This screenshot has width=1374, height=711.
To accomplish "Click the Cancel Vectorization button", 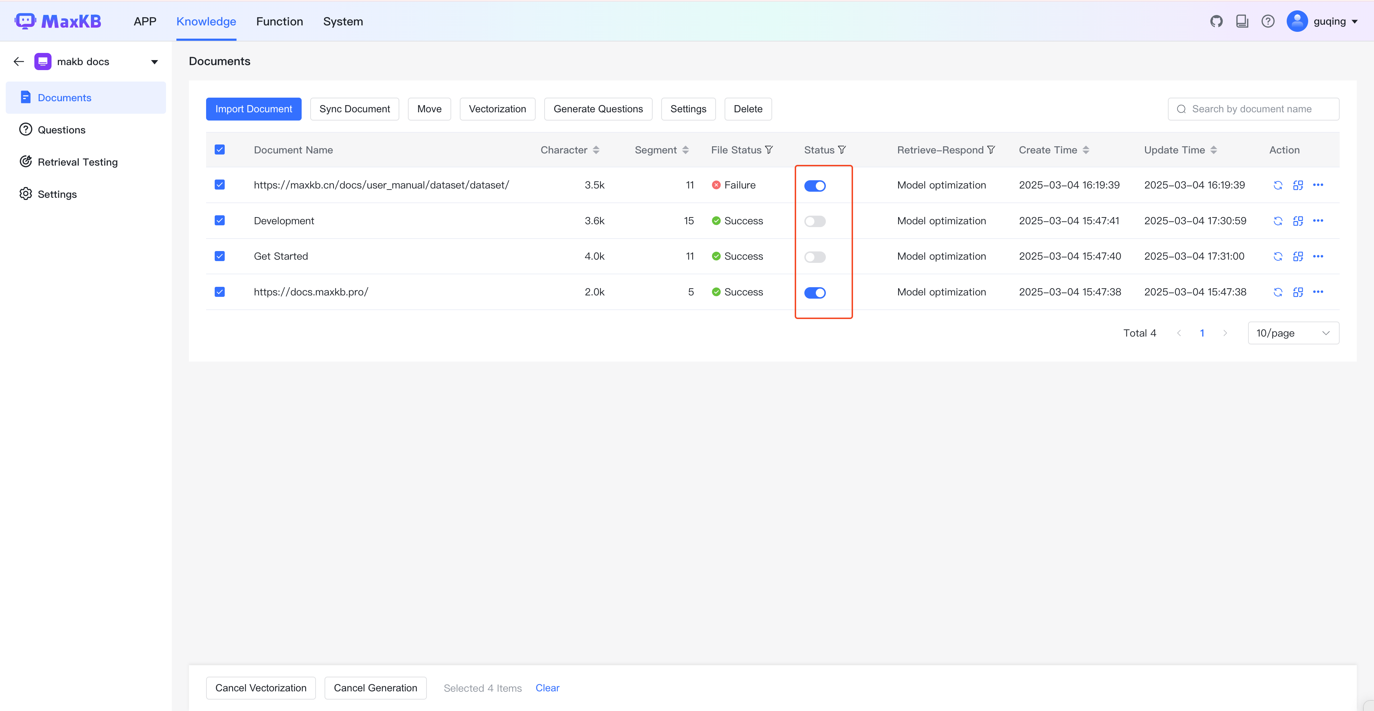I will click(261, 688).
